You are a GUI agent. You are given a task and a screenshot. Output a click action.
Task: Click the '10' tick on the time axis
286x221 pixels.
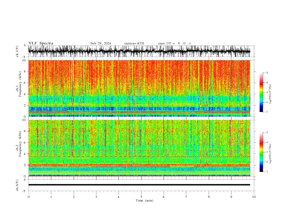pyautogui.click(x=254, y=197)
